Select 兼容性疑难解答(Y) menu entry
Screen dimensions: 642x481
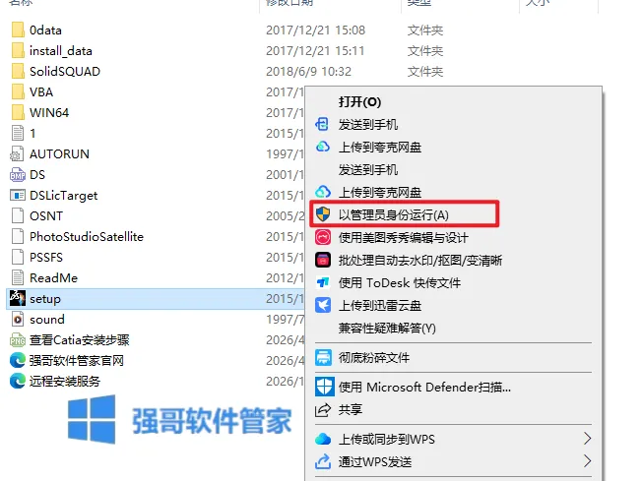click(387, 328)
